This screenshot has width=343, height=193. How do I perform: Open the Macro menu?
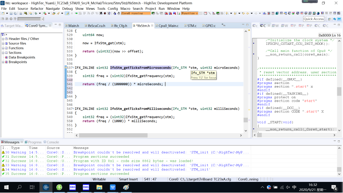[x=125, y=9]
